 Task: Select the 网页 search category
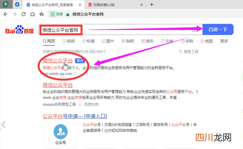tap(49, 41)
